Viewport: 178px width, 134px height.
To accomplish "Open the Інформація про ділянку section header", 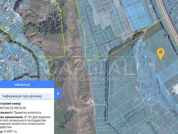I will 22,96.
